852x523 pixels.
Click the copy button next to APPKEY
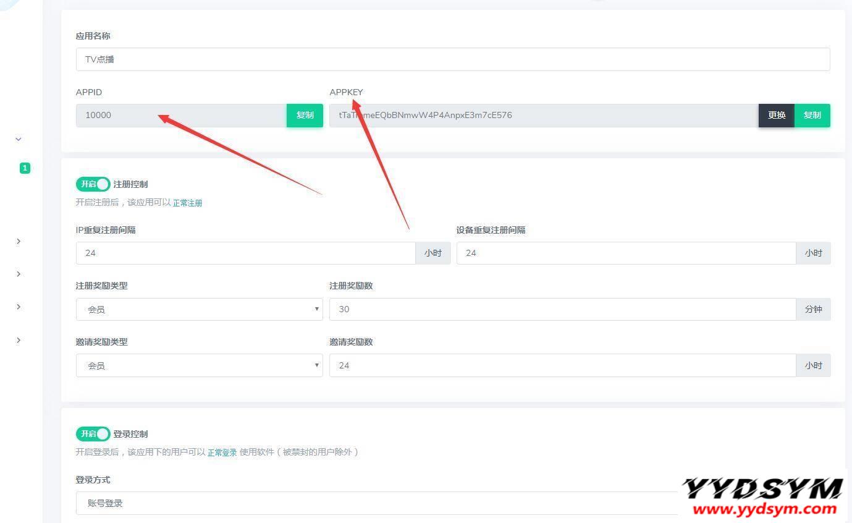pyautogui.click(x=812, y=116)
